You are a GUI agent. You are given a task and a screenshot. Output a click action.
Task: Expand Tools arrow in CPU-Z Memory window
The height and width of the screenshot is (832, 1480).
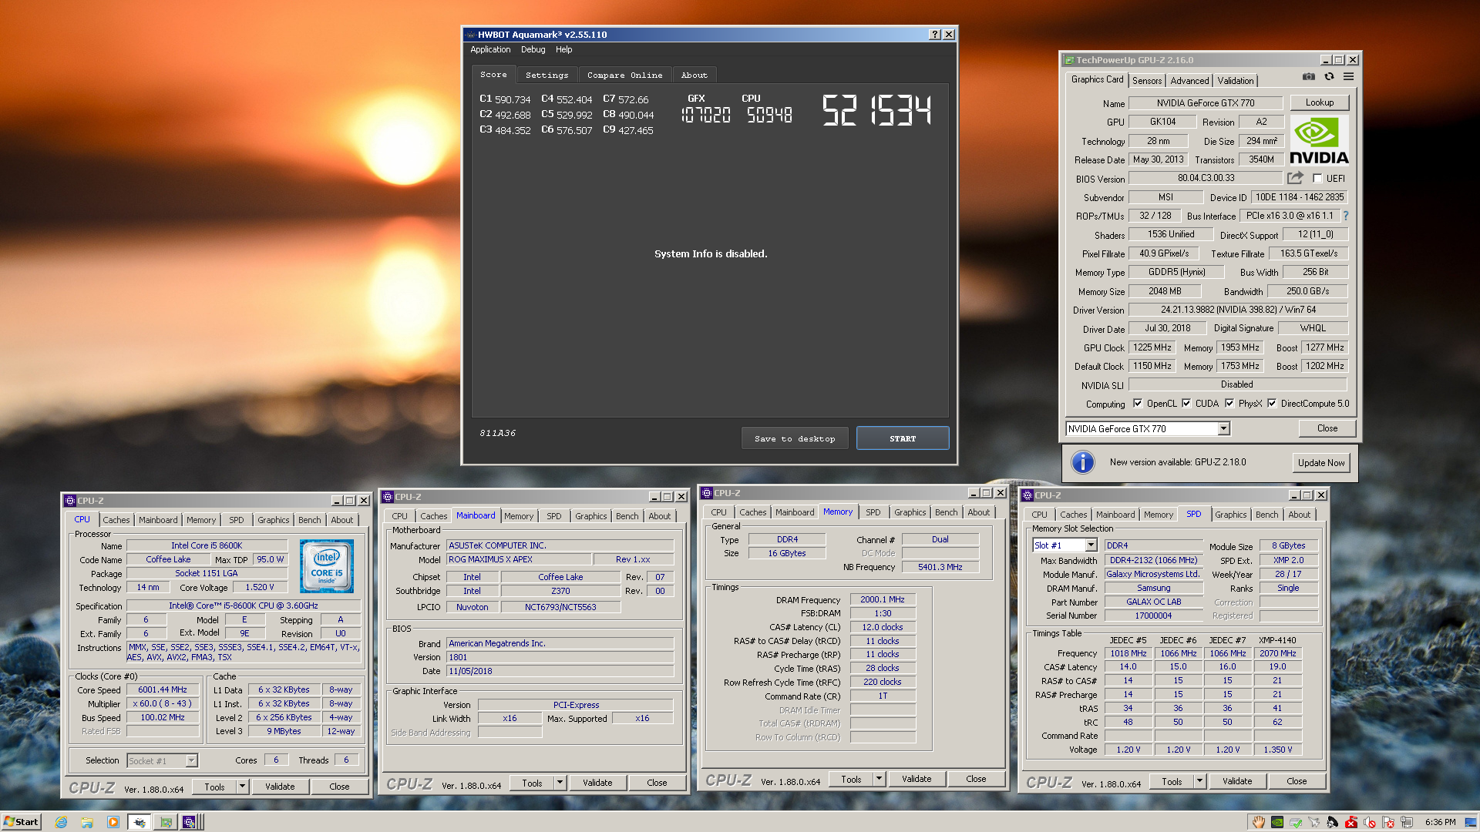tap(879, 779)
